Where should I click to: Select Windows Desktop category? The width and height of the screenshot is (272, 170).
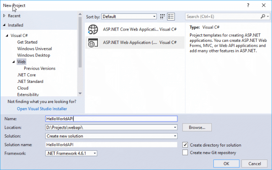point(33,55)
